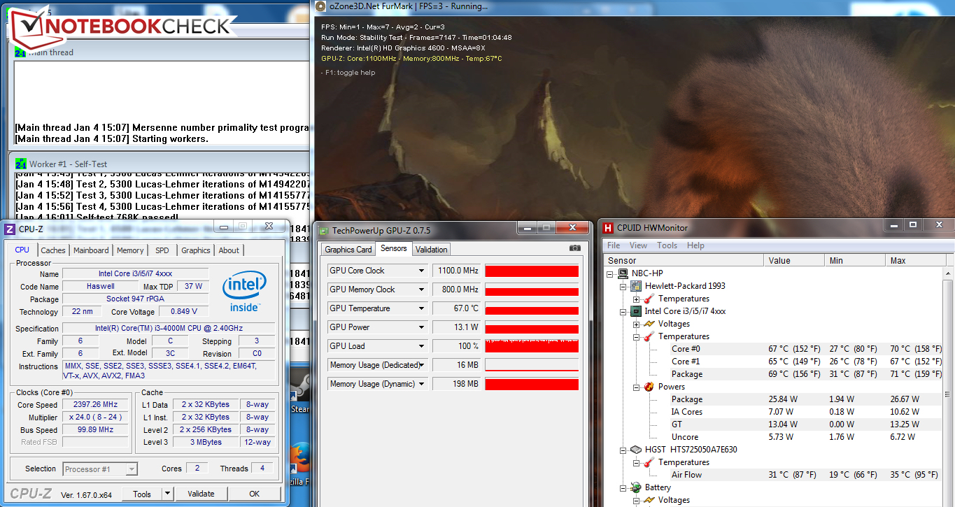Open the GPU Memory Clock sensor dropdown
955x507 pixels.
click(421, 290)
